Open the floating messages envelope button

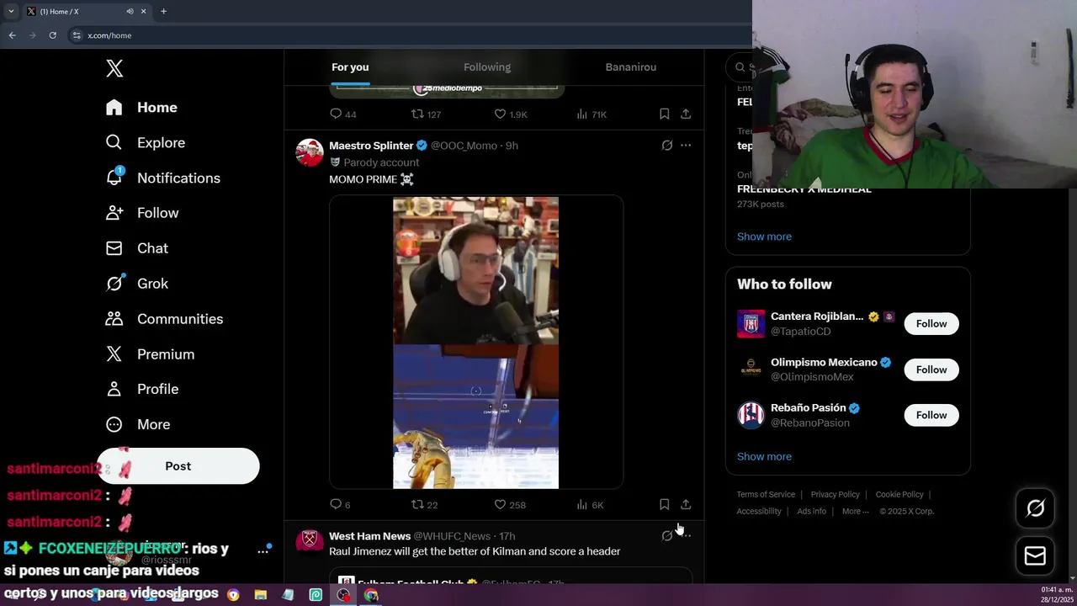coord(1035,555)
